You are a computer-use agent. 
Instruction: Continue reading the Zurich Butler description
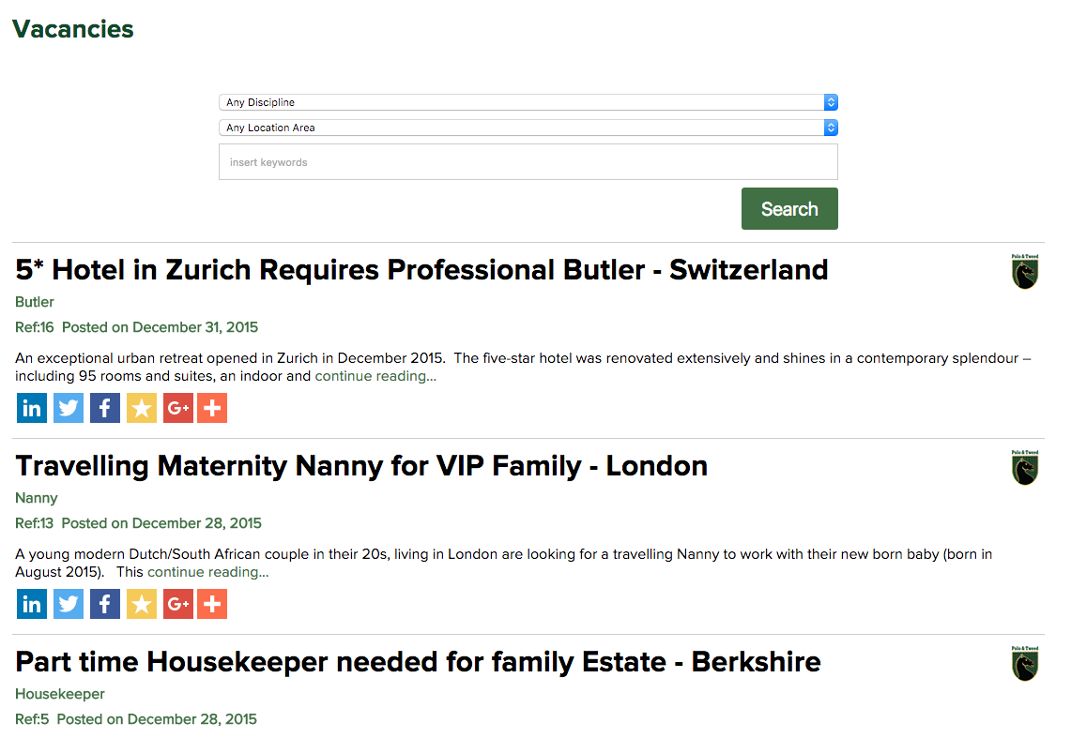pyautogui.click(x=374, y=375)
